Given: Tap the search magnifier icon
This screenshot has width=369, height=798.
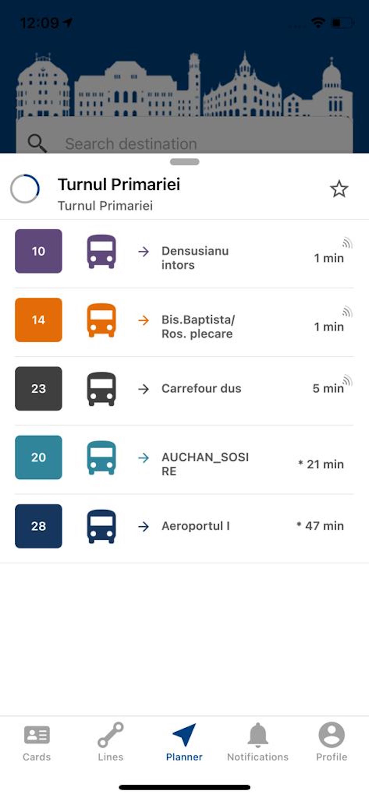Looking at the screenshot, I should 37,143.
